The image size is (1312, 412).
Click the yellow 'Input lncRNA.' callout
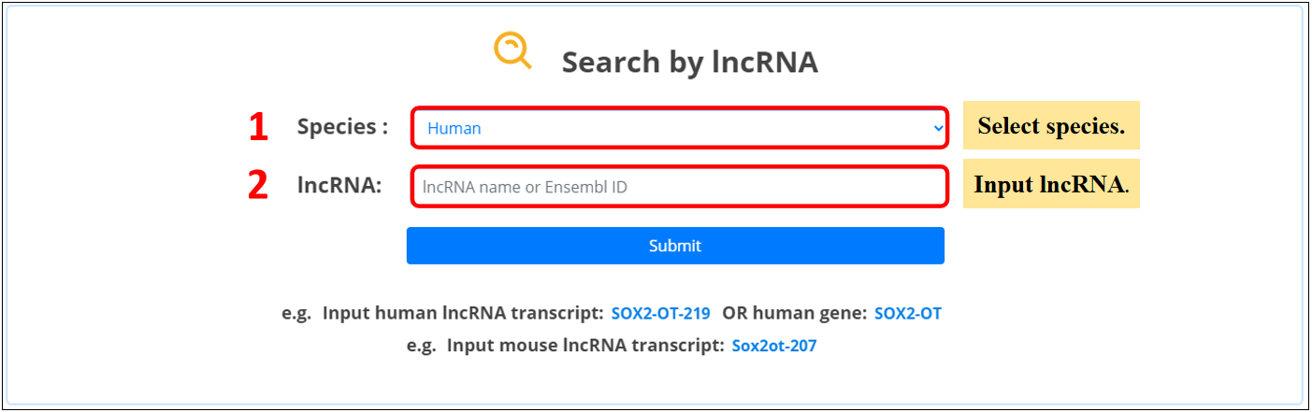(1051, 184)
